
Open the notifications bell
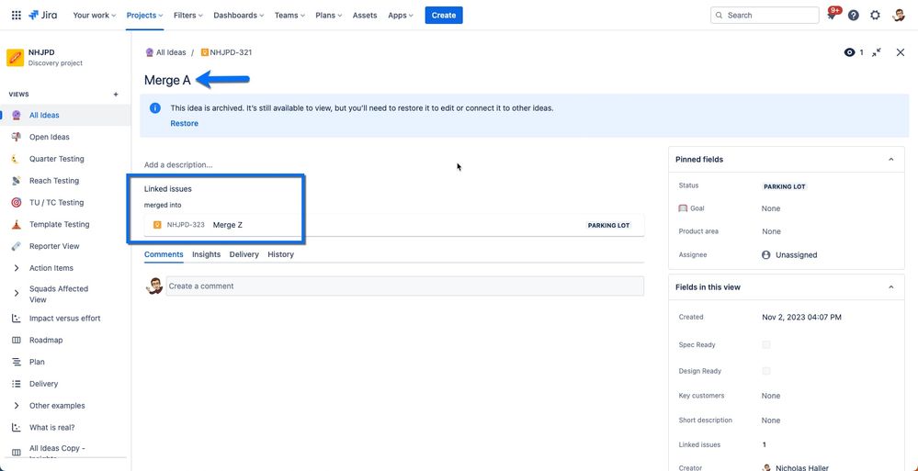pos(832,16)
